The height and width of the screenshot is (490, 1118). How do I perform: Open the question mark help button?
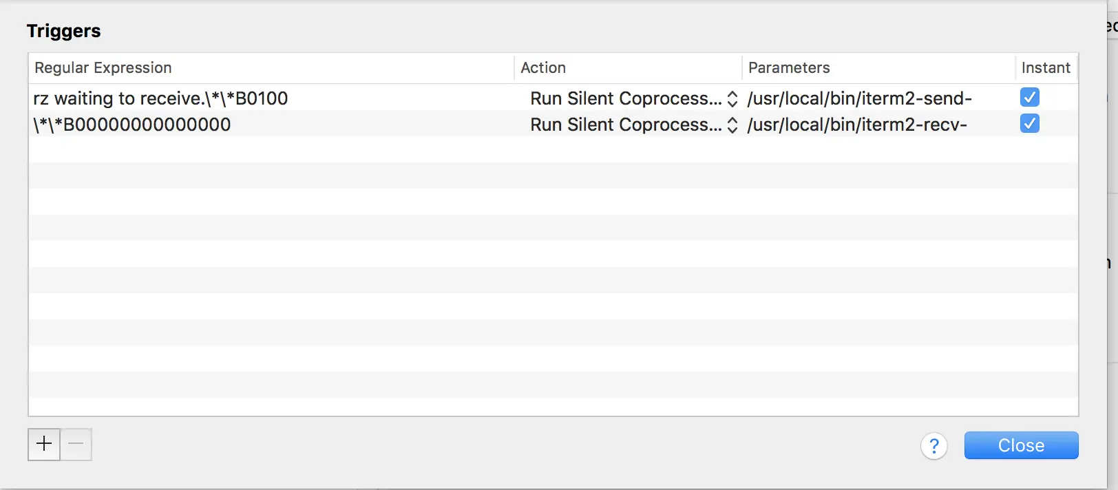934,446
